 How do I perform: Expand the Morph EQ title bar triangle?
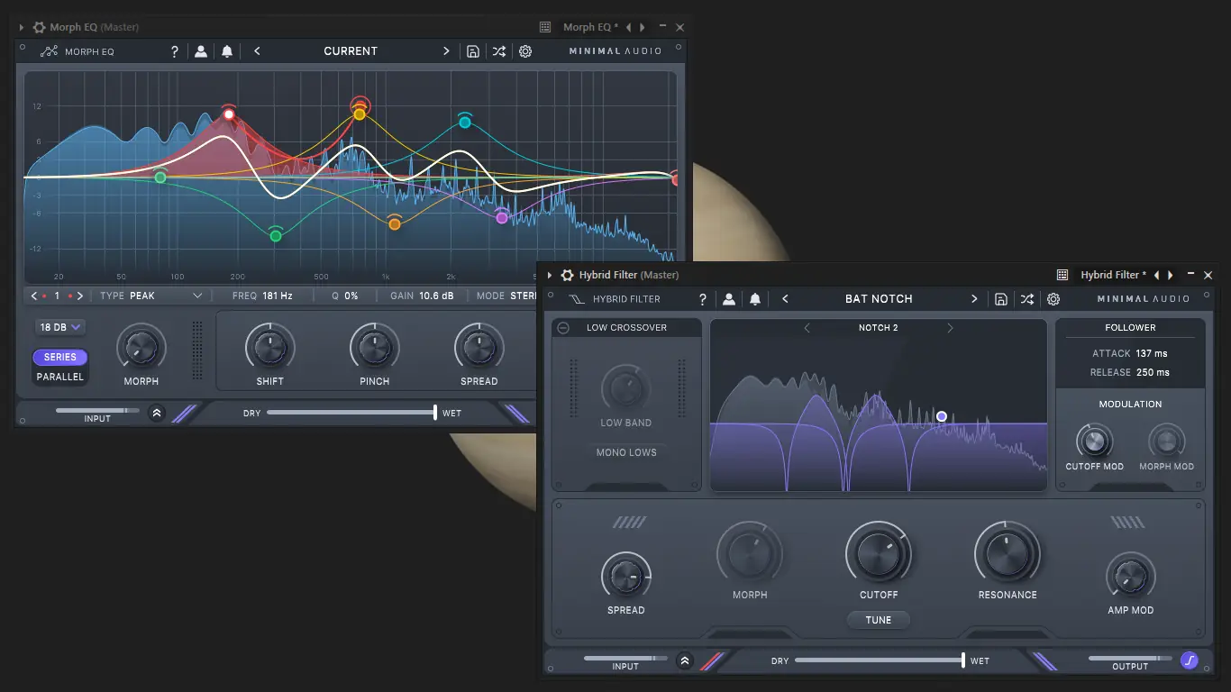pos(22,27)
